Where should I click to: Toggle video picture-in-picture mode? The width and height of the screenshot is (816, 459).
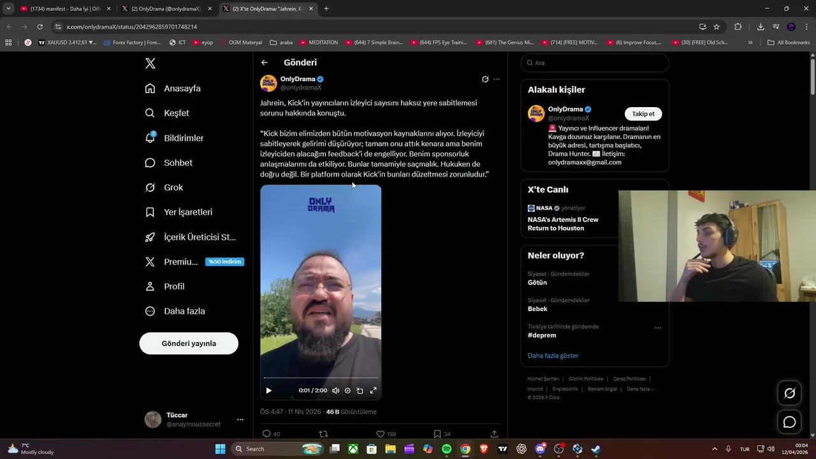(360, 390)
